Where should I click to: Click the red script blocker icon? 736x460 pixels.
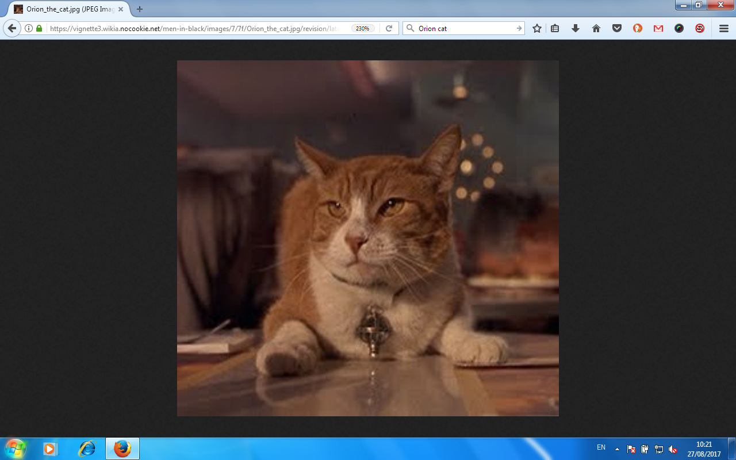point(700,28)
